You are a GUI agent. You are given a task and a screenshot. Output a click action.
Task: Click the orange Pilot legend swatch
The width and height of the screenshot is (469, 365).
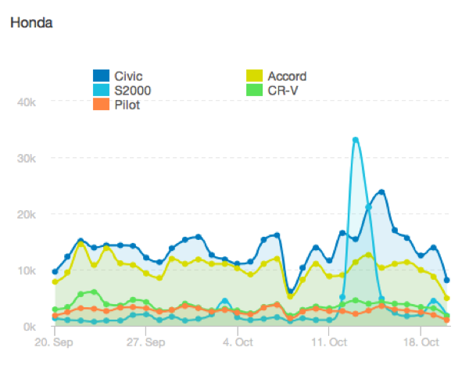tap(101, 104)
